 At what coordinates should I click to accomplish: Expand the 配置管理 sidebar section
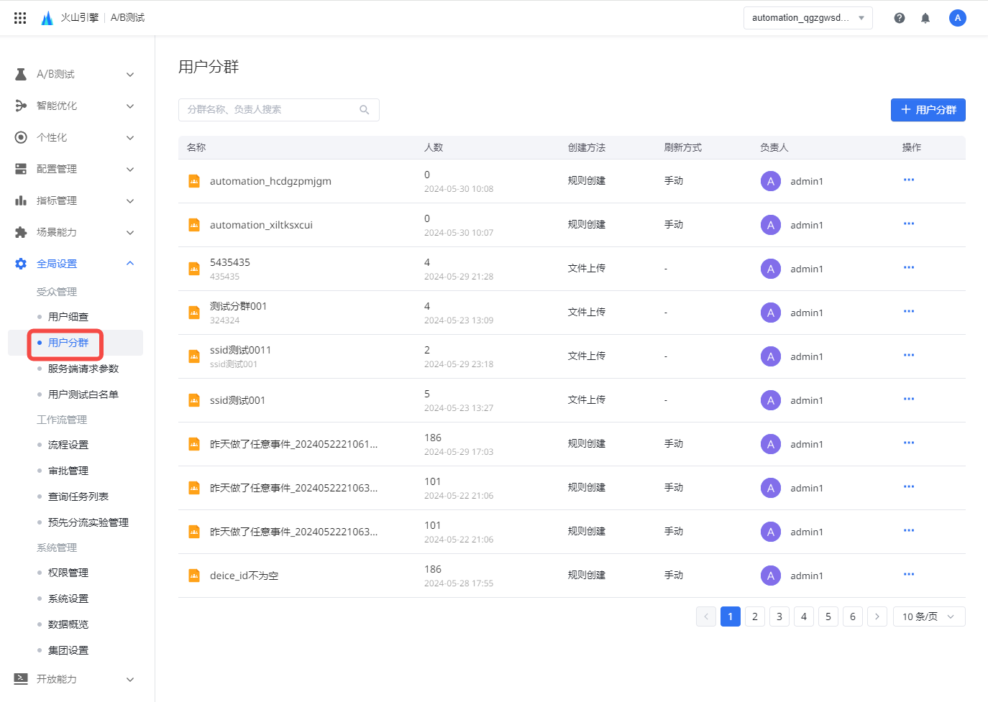click(130, 169)
